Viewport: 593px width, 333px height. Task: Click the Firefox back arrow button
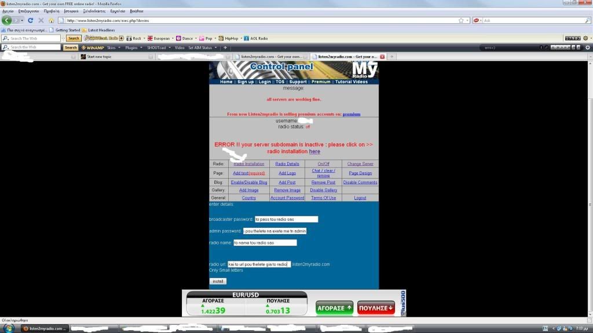pos(7,20)
